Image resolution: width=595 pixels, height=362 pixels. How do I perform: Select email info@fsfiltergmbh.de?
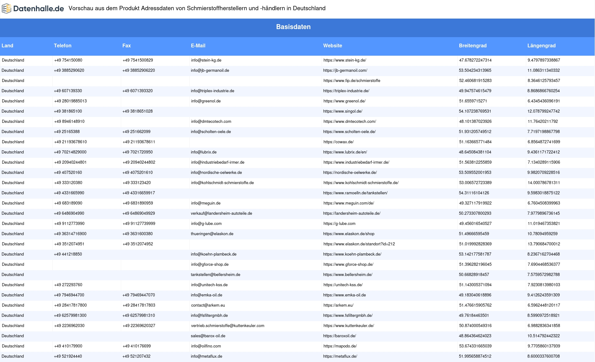(209, 316)
